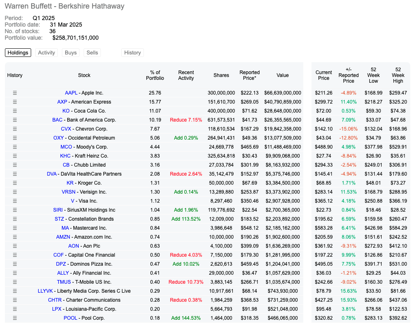The image size is (416, 323).
Task: Click history icon beside Chevron Corp.
Action: tap(15, 129)
